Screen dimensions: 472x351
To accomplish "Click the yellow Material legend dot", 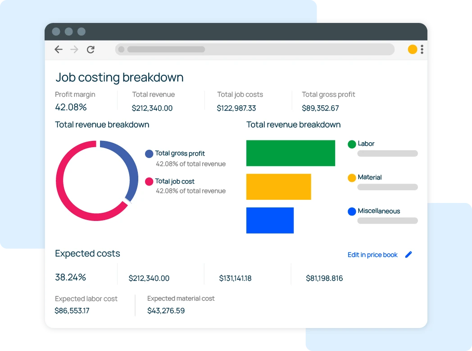I will [x=352, y=178].
